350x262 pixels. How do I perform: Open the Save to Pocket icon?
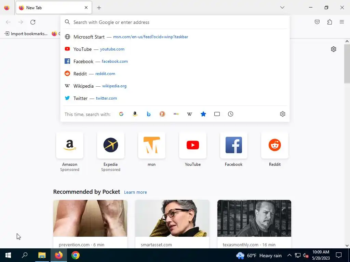coord(317,22)
